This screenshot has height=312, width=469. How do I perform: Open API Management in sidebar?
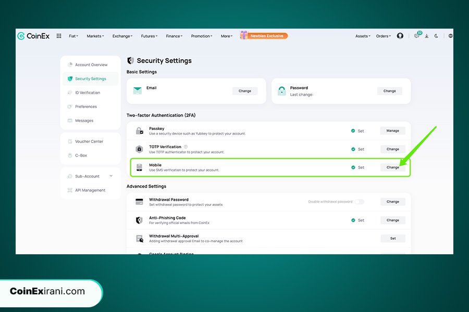coord(91,190)
